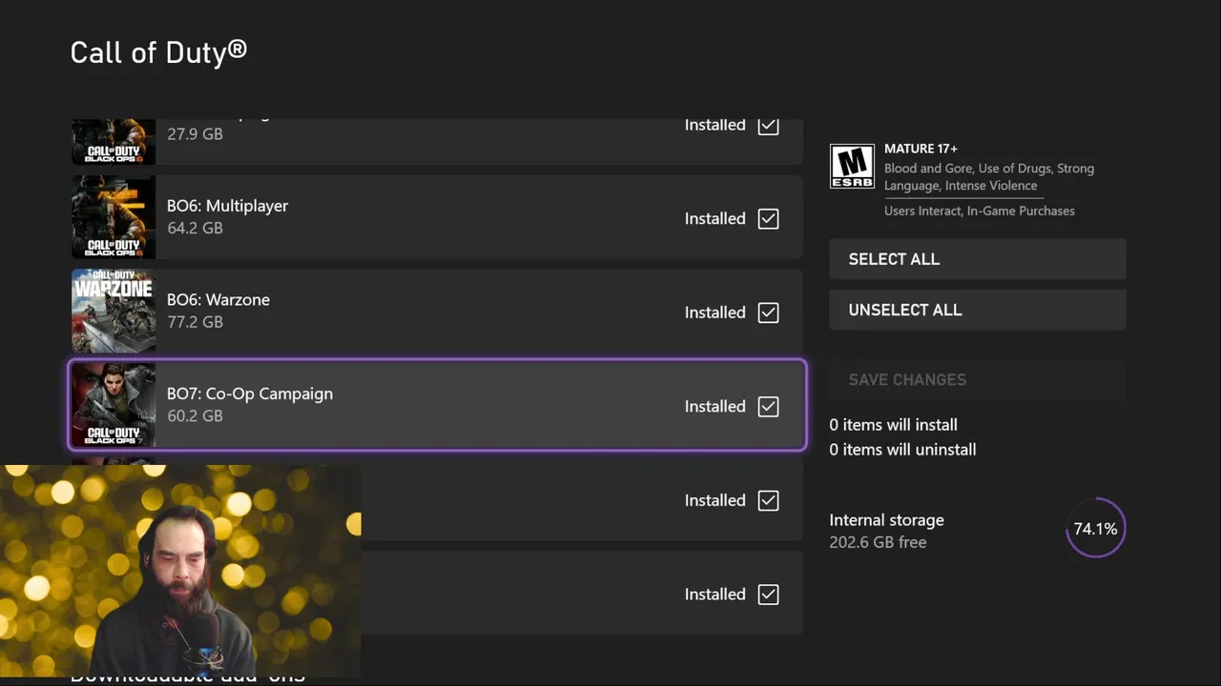
Task: Select the BO6: Warzone title text
Action: click(218, 299)
